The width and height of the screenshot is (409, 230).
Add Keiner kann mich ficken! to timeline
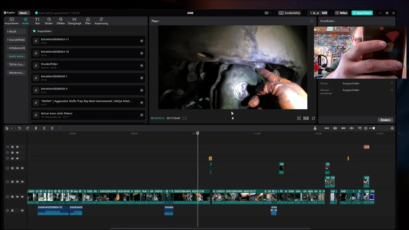[142, 115]
